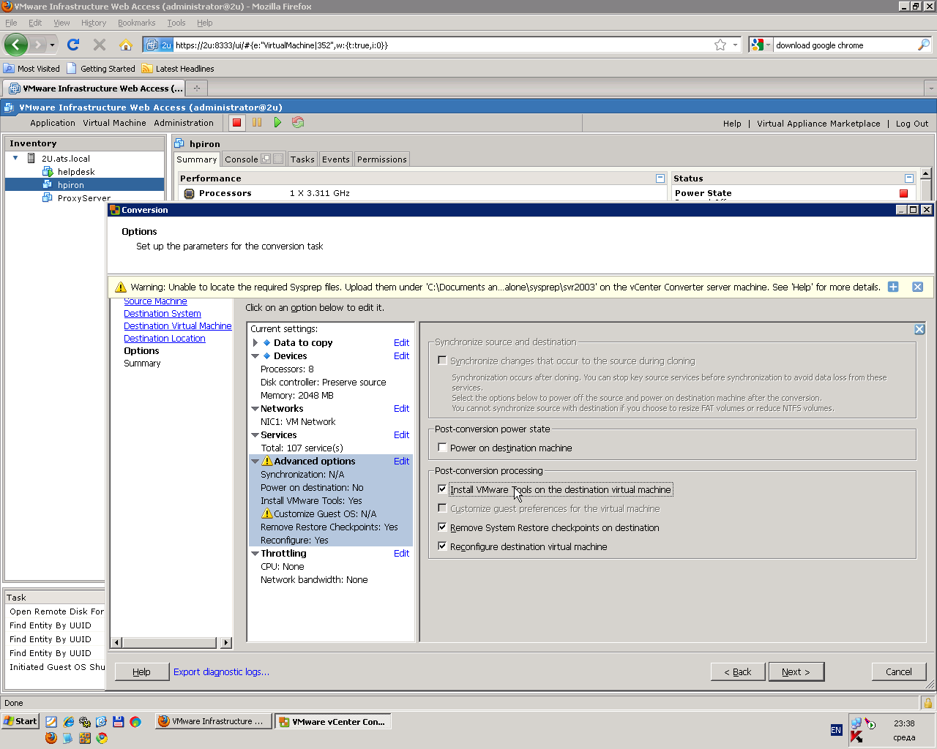The image size is (937, 749).
Task: Click the Back button in Conversion wizard
Action: click(738, 671)
